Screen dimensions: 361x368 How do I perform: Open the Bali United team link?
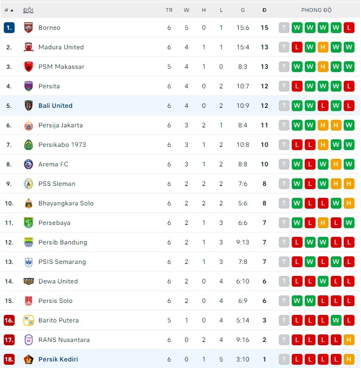(x=55, y=106)
